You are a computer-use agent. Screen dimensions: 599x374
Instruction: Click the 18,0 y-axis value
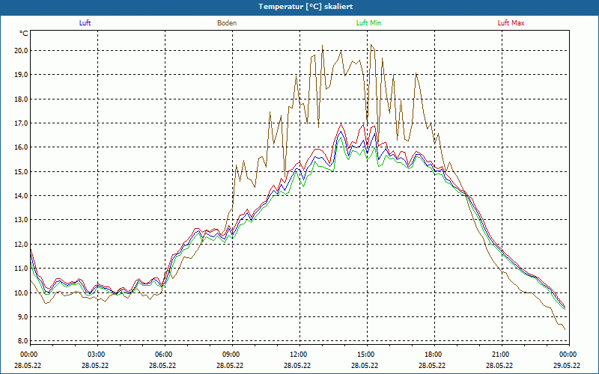point(22,99)
